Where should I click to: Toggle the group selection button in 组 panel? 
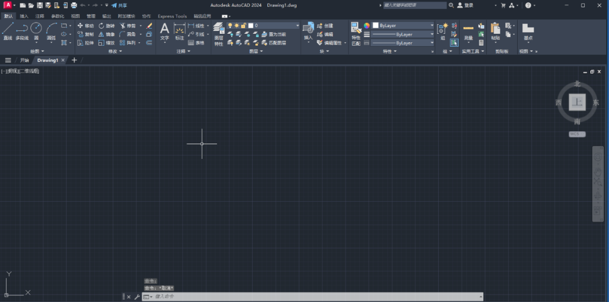coord(454,43)
